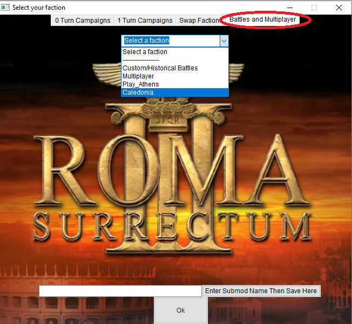Click the submod name text field

pyautogui.click(x=120, y=291)
